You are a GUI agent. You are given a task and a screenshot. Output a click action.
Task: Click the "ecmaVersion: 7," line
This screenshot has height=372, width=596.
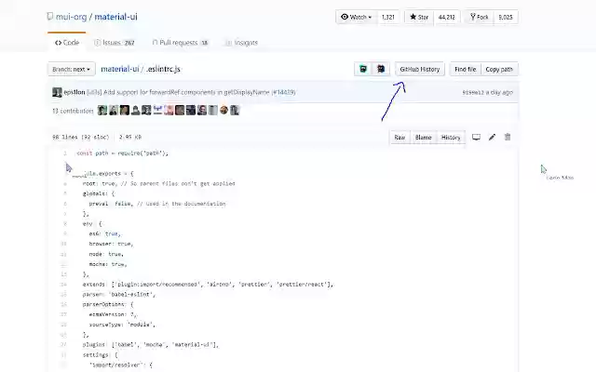click(113, 314)
